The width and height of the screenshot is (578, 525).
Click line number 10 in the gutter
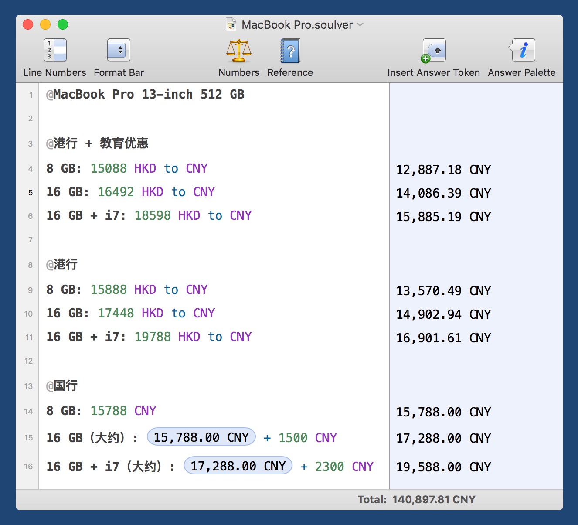pos(28,314)
